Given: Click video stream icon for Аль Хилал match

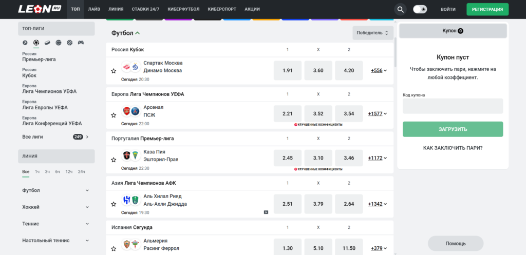Looking at the screenshot, I should tap(266, 212).
